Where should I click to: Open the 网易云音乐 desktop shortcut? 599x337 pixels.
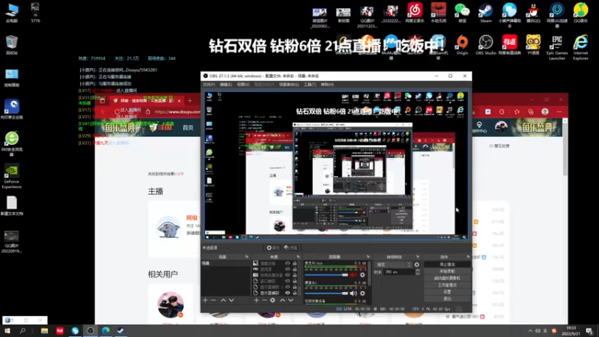coord(415,13)
